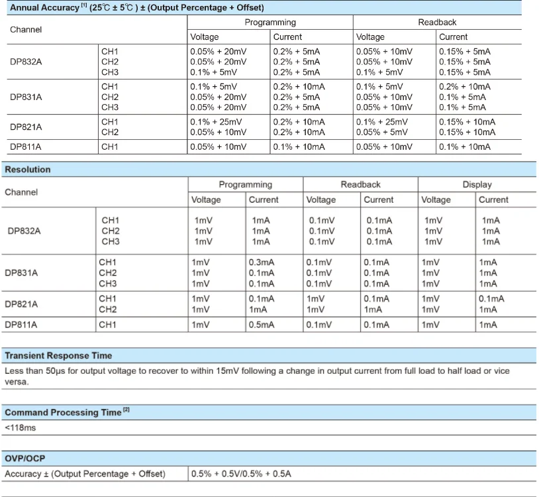Click 'Programming' header in Annual Accuracy table
The width and height of the screenshot is (539, 497).
pos(270,23)
